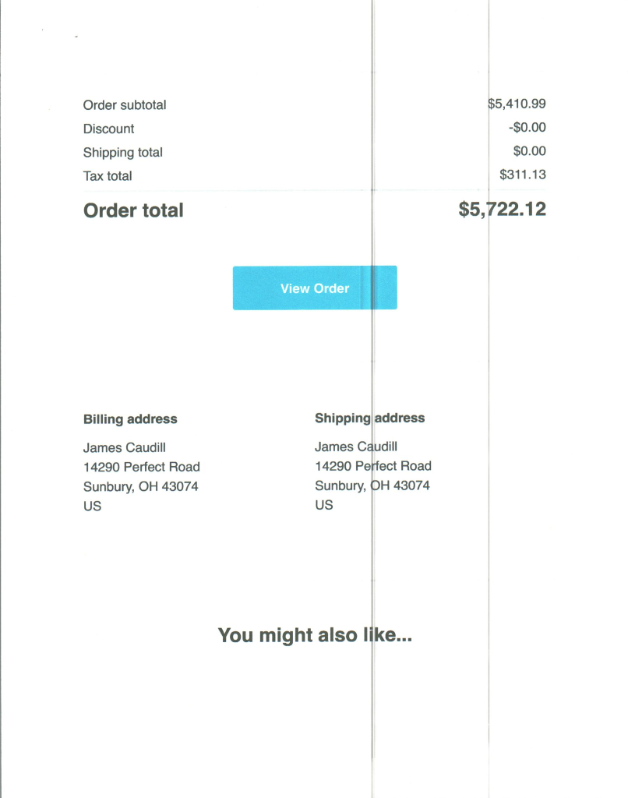
Task: Click 14290 Perfect Road in shipping address
Action: tap(372, 466)
